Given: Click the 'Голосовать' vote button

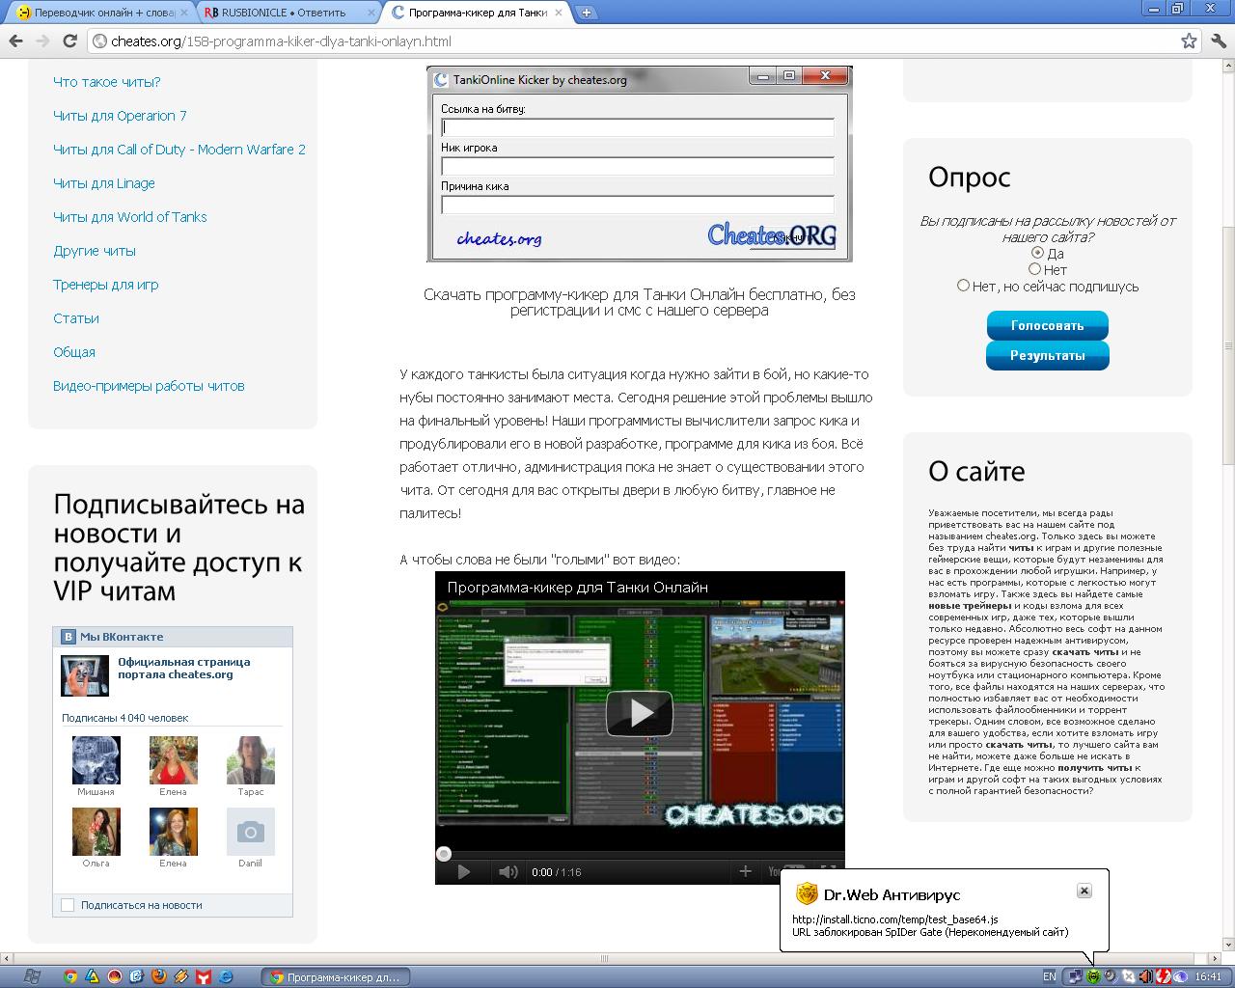Looking at the screenshot, I should (x=1047, y=325).
